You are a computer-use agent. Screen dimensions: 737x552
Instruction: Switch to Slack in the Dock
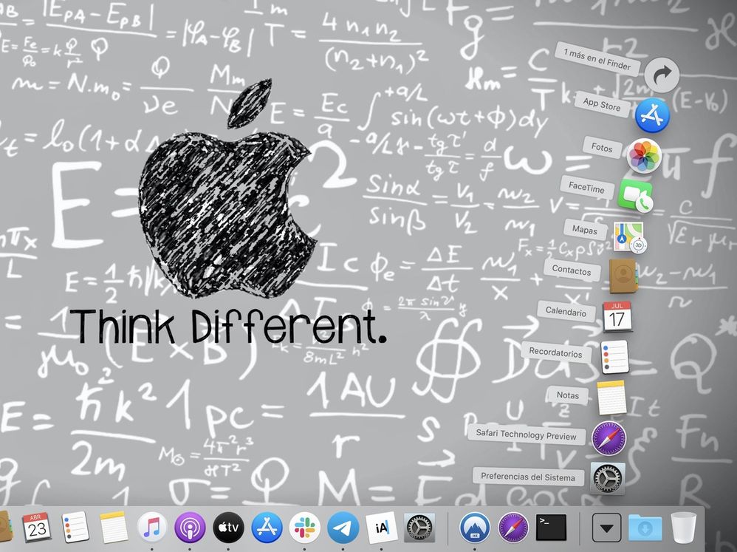click(x=304, y=528)
